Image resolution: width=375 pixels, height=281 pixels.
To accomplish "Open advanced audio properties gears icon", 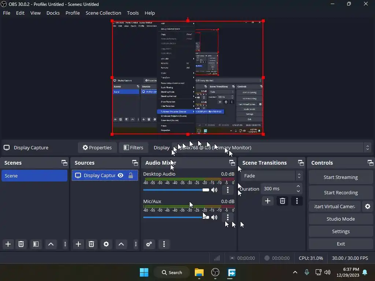I will [149, 244].
